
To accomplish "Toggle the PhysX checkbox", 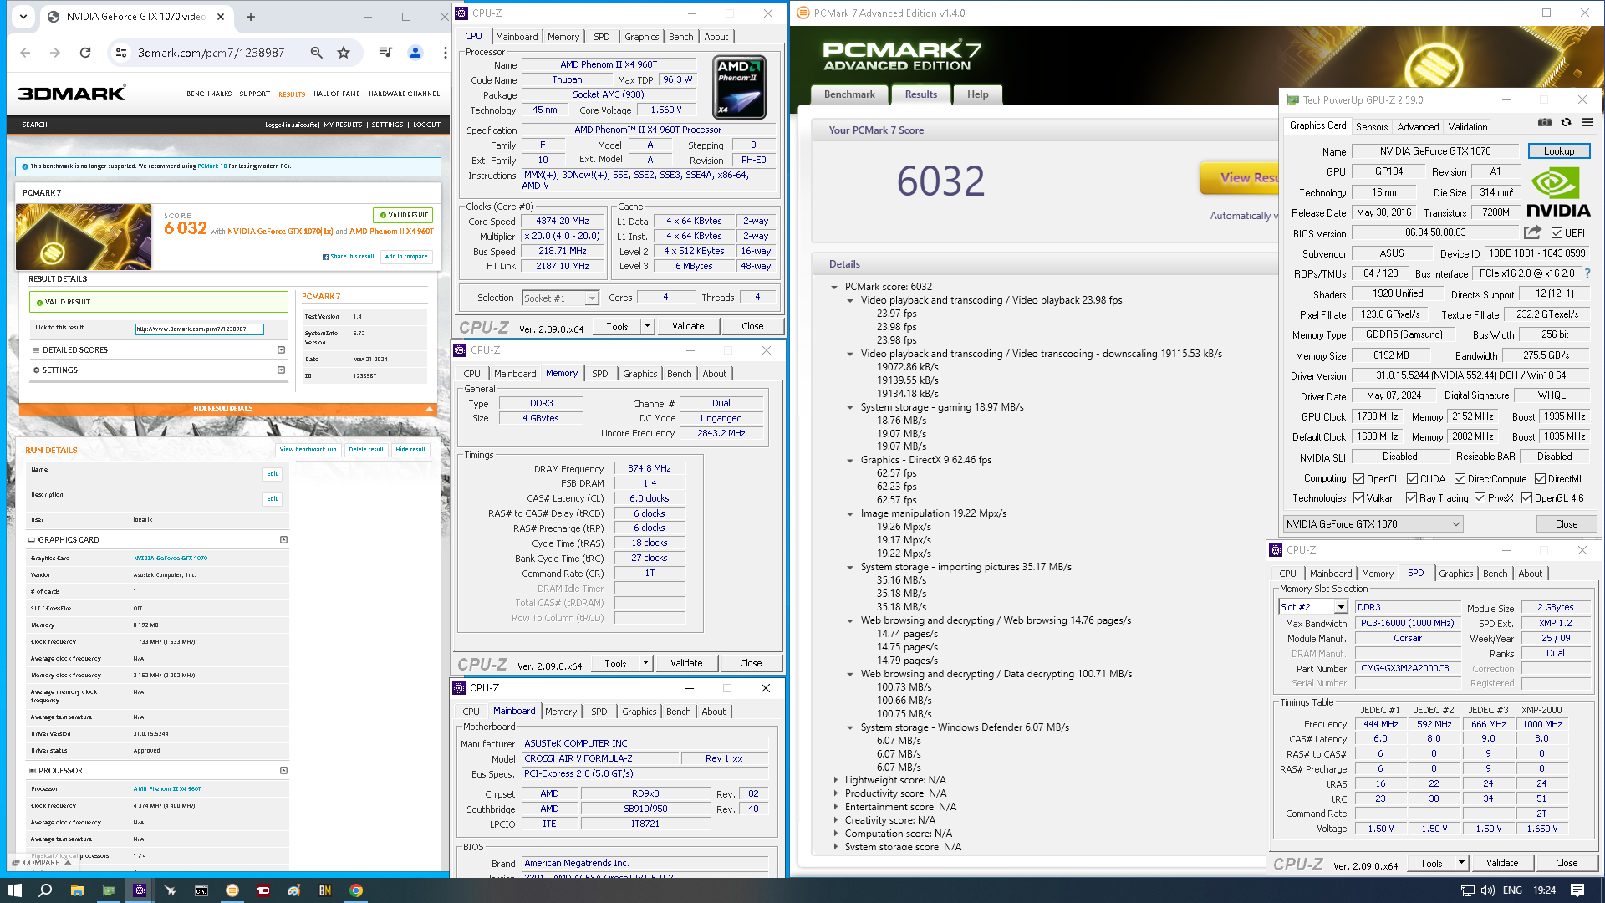I will pyautogui.click(x=1480, y=498).
